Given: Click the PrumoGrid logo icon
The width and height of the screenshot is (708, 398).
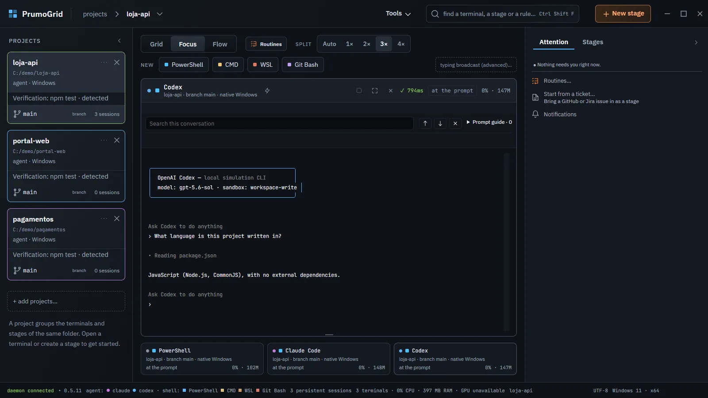Looking at the screenshot, I should pos(13,14).
